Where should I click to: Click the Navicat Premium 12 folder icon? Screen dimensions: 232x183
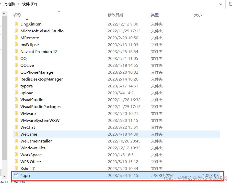coord(16,51)
